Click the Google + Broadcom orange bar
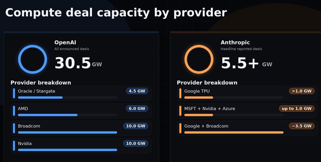Viewport: 321px width, 162px height. coord(234,133)
